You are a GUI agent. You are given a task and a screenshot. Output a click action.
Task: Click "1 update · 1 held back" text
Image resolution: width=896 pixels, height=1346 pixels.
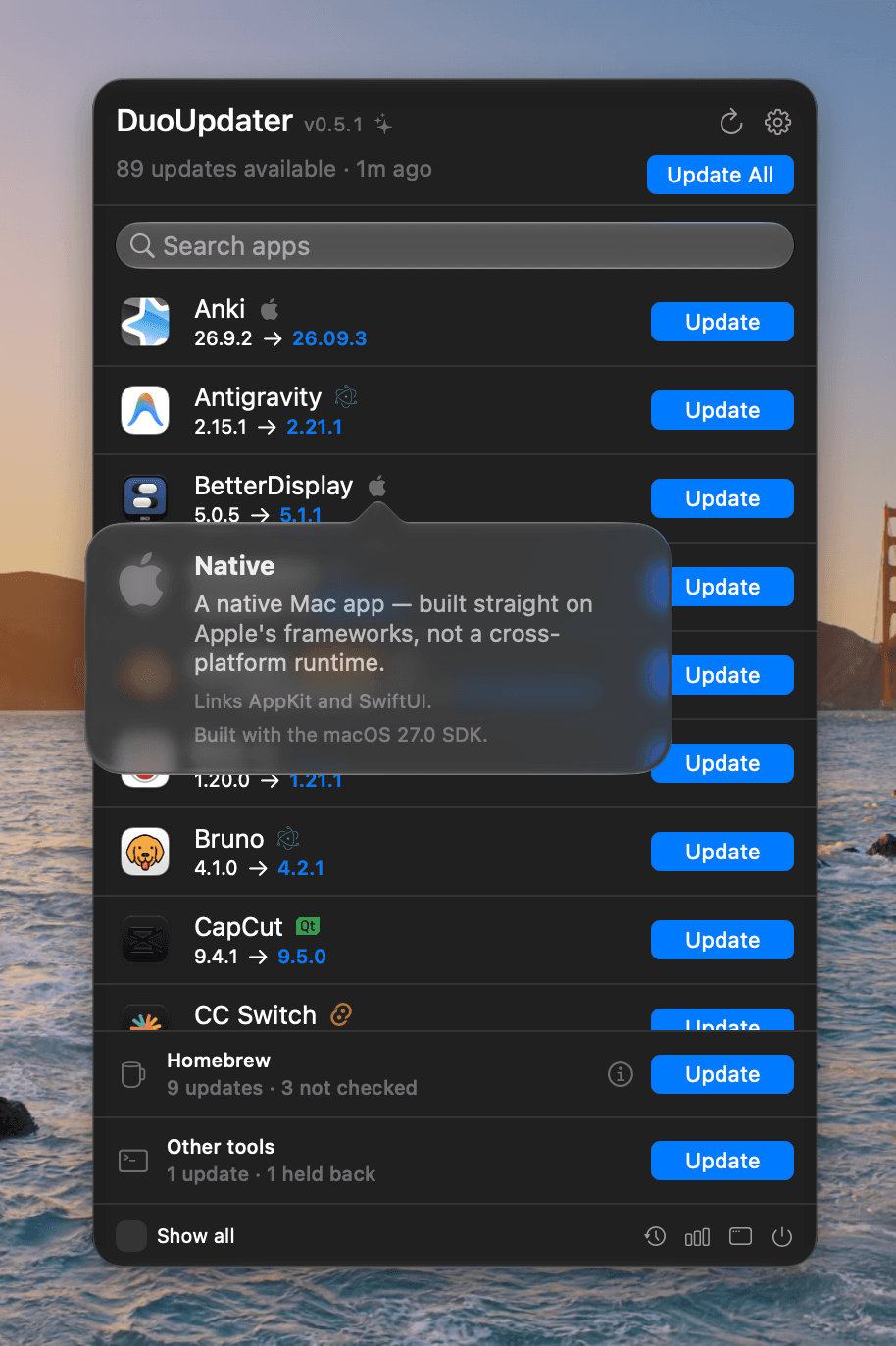click(272, 1174)
